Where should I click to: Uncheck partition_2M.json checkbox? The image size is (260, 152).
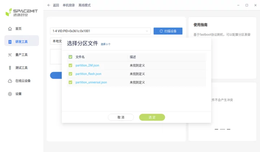pyautogui.click(x=70, y=66)
